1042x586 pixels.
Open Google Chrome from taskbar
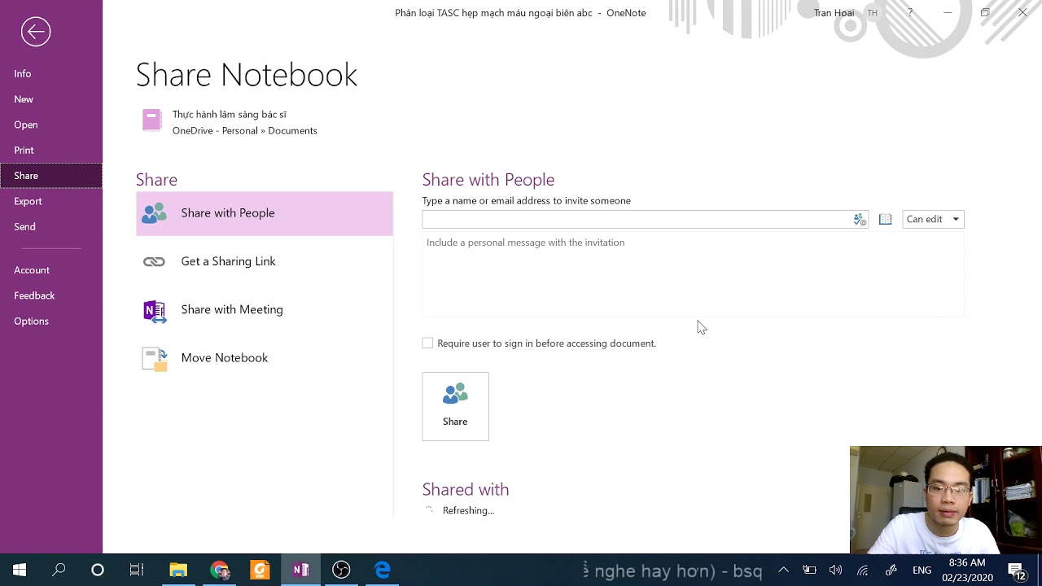click(219, 570)
